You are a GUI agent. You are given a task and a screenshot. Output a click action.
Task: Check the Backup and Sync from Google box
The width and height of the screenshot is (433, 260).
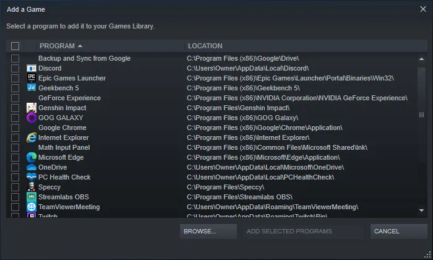point(15,58)
